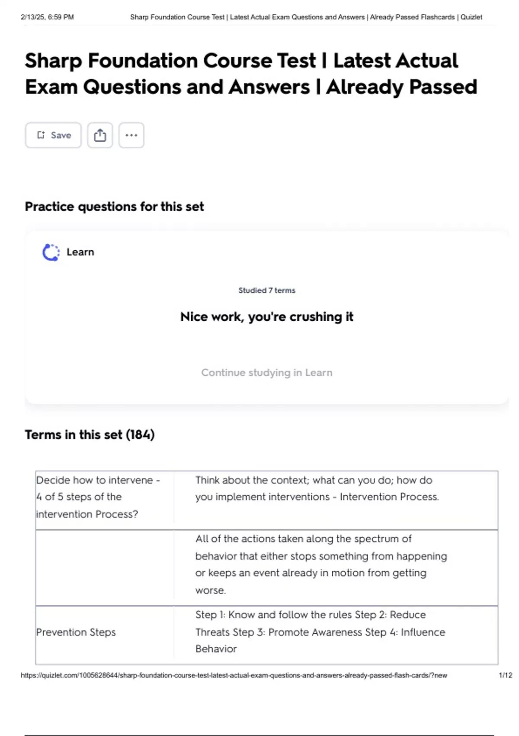Screen dimensions: 519x736
Task: Select the 'Prevention Steps' term cell
Action: pyautogui.click(x=76, y=633)
